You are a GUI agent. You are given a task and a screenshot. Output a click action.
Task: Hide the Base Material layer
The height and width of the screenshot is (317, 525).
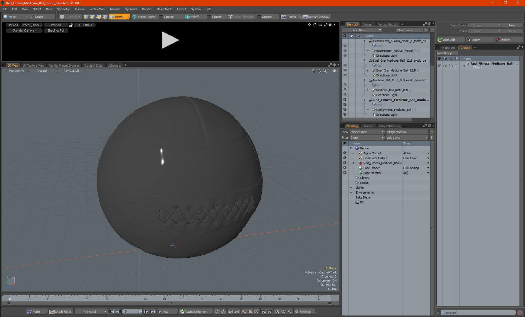[345, 173]
